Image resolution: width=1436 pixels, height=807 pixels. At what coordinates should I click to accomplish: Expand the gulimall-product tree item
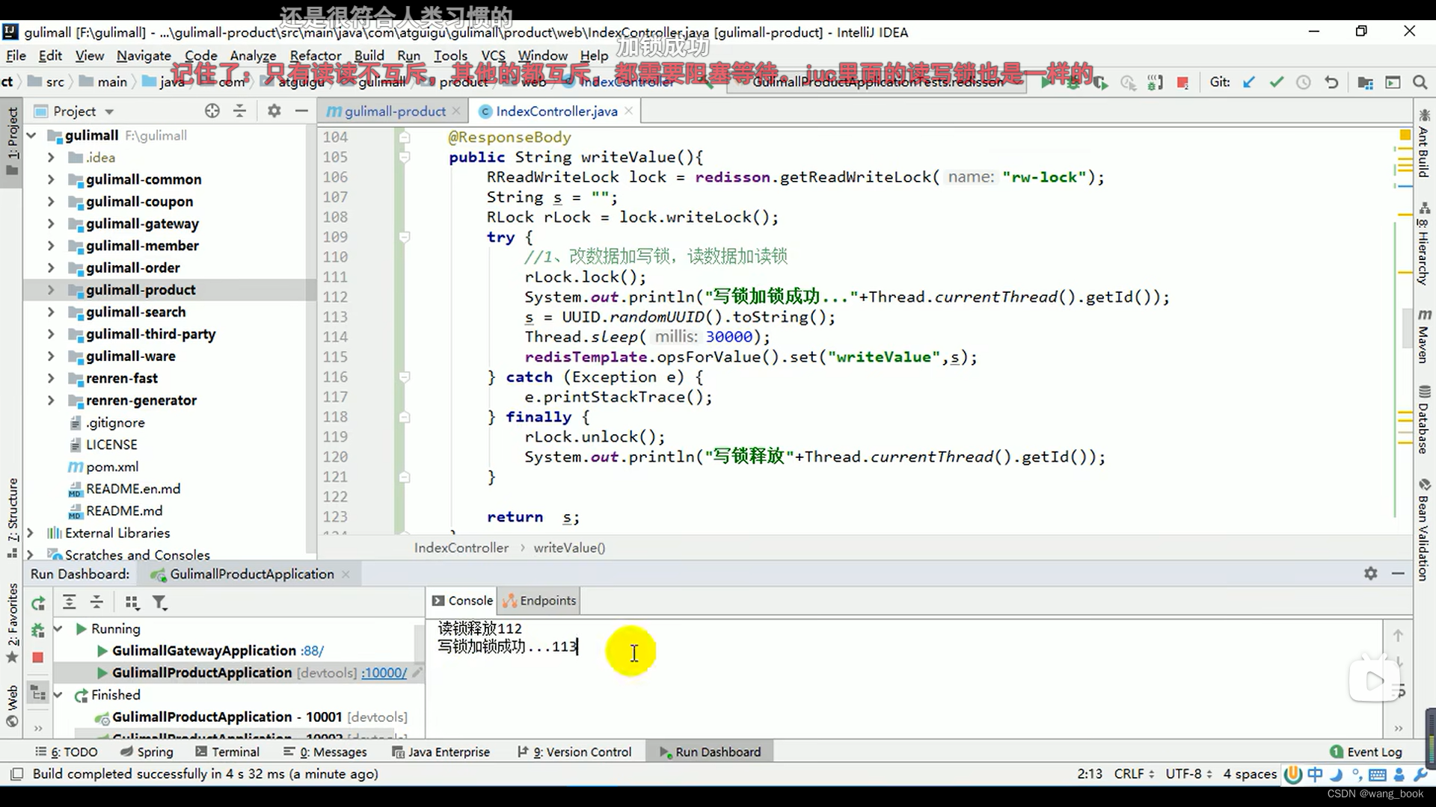pos(52,288)
